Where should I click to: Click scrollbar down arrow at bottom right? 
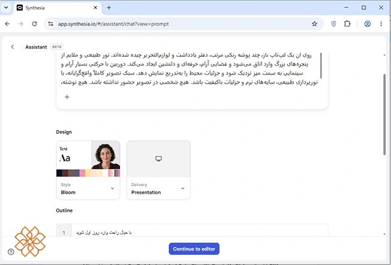pos(384,234)
